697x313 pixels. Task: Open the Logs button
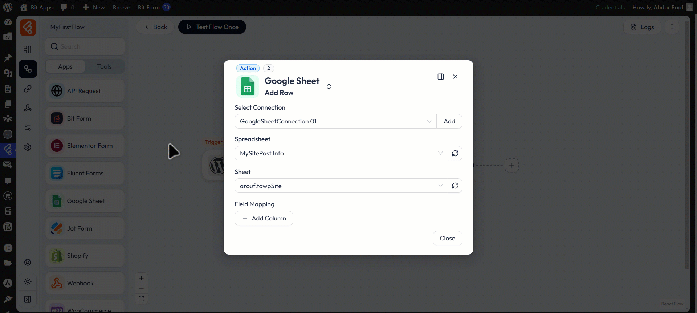[x=642, y=27]
